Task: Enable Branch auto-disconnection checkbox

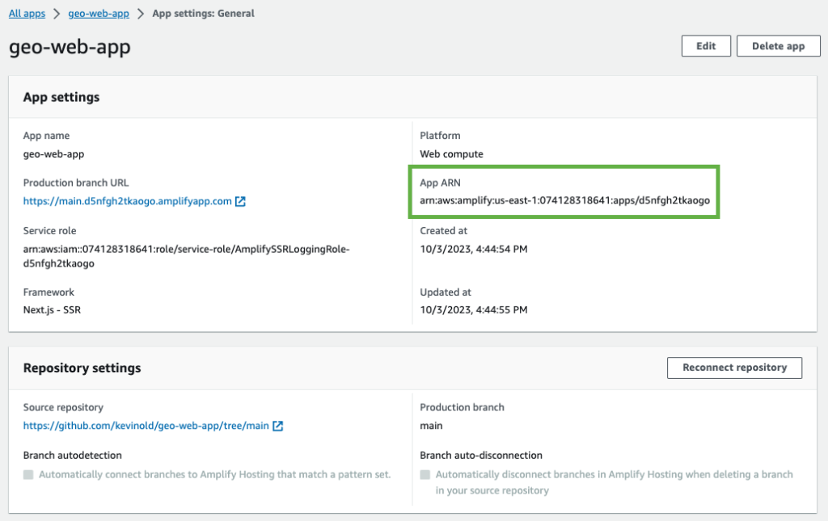Action: pos(425,475)
